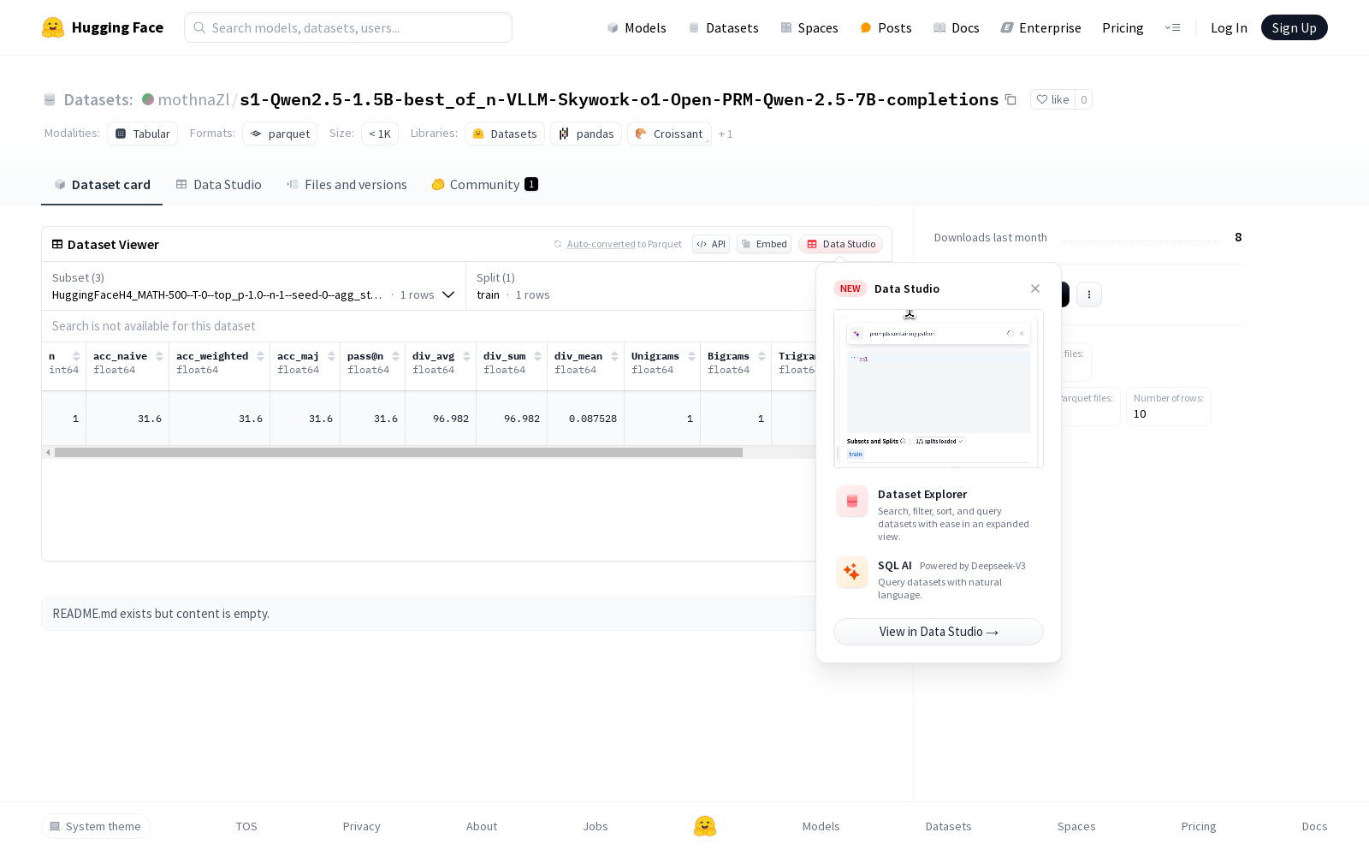Screen dimensions: 1369x856
Task: Open the Privacy footer link
Action: [361, 826]
